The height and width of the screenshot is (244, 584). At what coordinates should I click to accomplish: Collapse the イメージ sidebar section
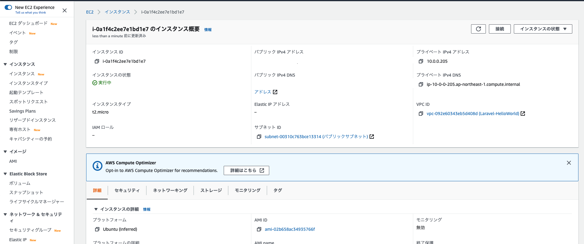(5, 152)
